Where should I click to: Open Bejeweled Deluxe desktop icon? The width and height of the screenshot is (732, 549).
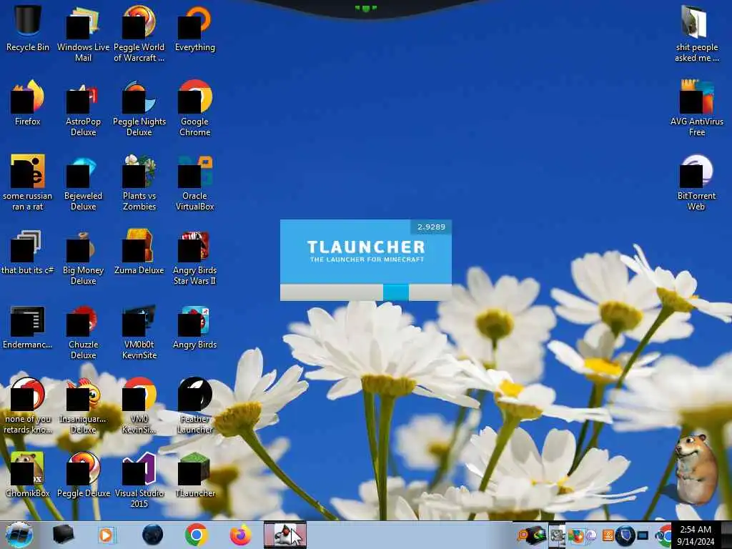coord(83,182)
